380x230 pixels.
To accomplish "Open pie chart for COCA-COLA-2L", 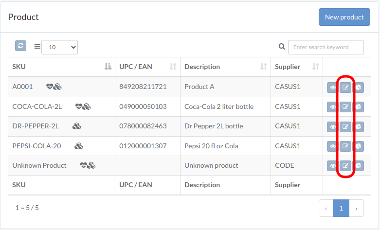I will pos(359,107).
